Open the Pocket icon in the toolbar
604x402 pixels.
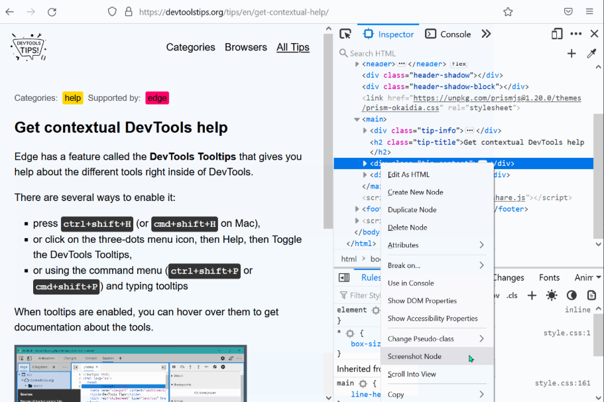pyautogui.click(x=568, y=12)
